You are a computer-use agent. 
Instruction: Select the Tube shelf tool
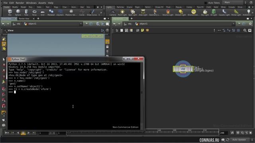point(26,12)
